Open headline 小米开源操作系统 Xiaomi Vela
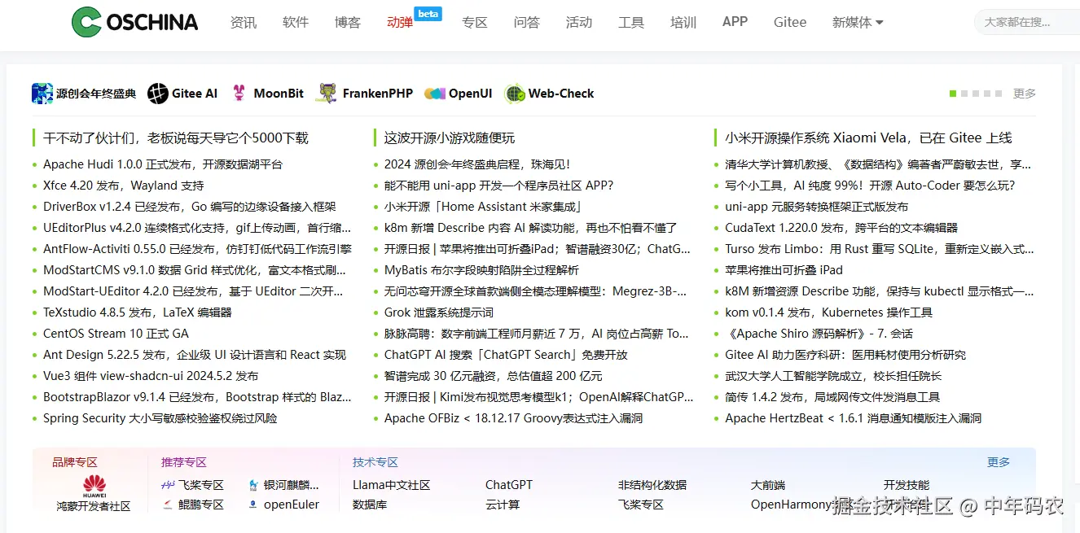This screenshot has width=1080, height=533. (869, 138)
